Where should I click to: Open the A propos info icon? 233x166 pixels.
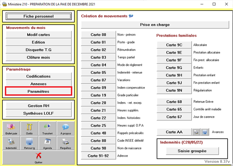[65, 129]
